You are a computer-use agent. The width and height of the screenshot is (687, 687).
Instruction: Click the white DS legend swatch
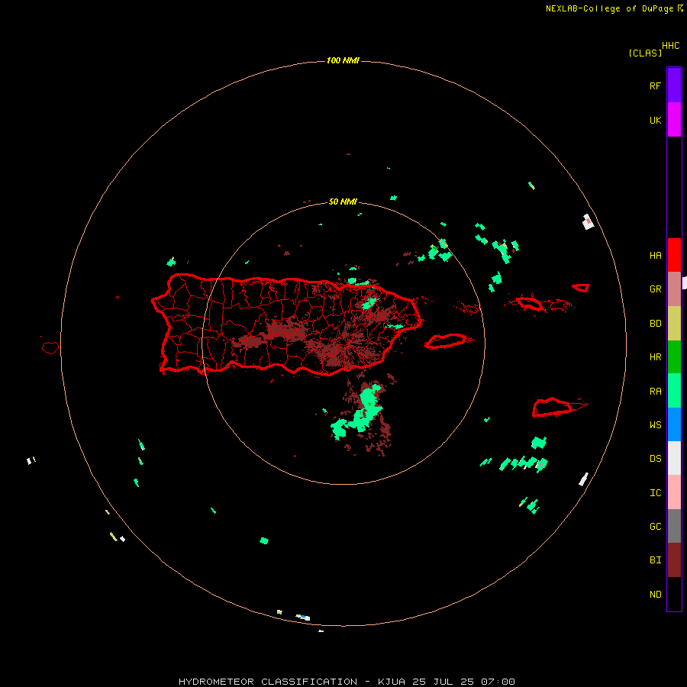point(674,458)
